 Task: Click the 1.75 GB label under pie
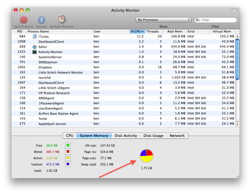point(147,168)
